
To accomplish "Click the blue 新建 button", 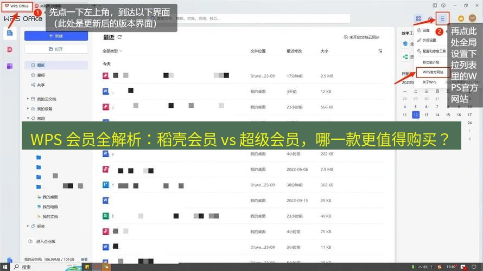I will click(56, 36).
